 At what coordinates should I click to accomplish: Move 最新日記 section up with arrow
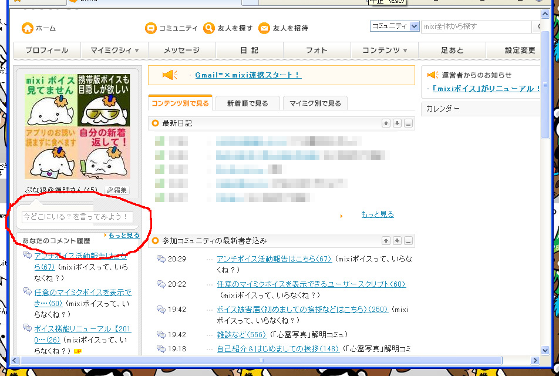[x=386, y=123]
